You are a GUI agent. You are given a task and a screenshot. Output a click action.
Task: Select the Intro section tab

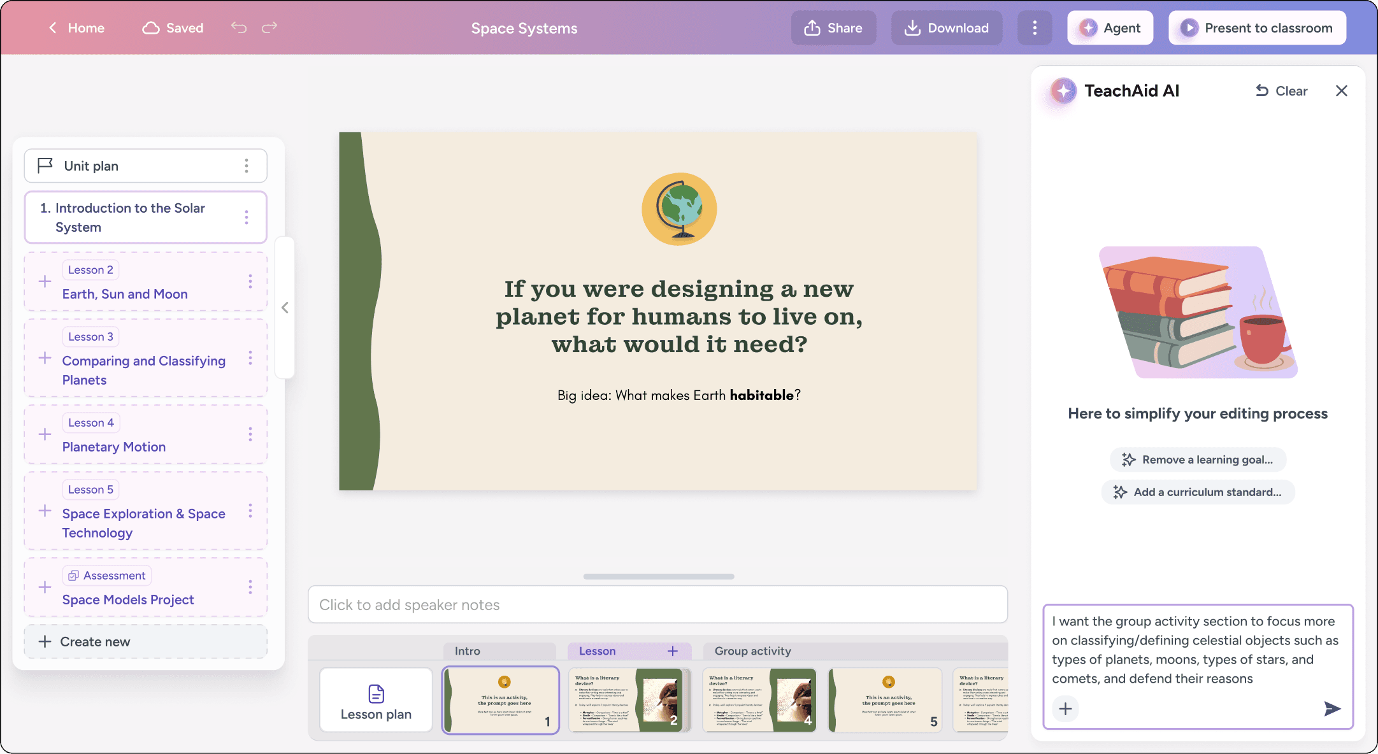[x=467, y=651]
